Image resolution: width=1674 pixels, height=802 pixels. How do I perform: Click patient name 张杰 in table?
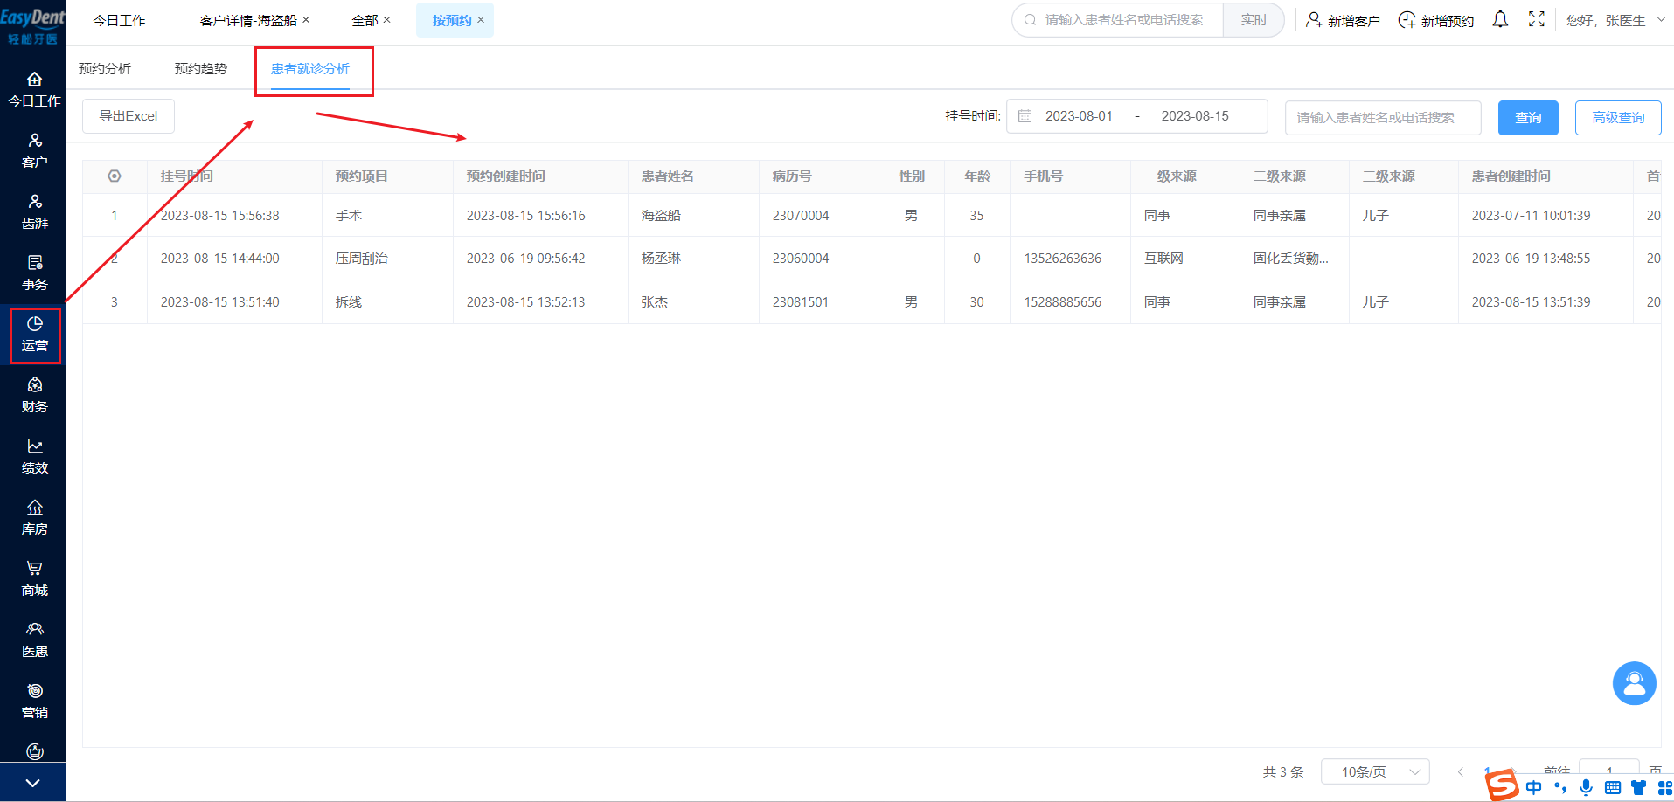[x=655, y=302]
